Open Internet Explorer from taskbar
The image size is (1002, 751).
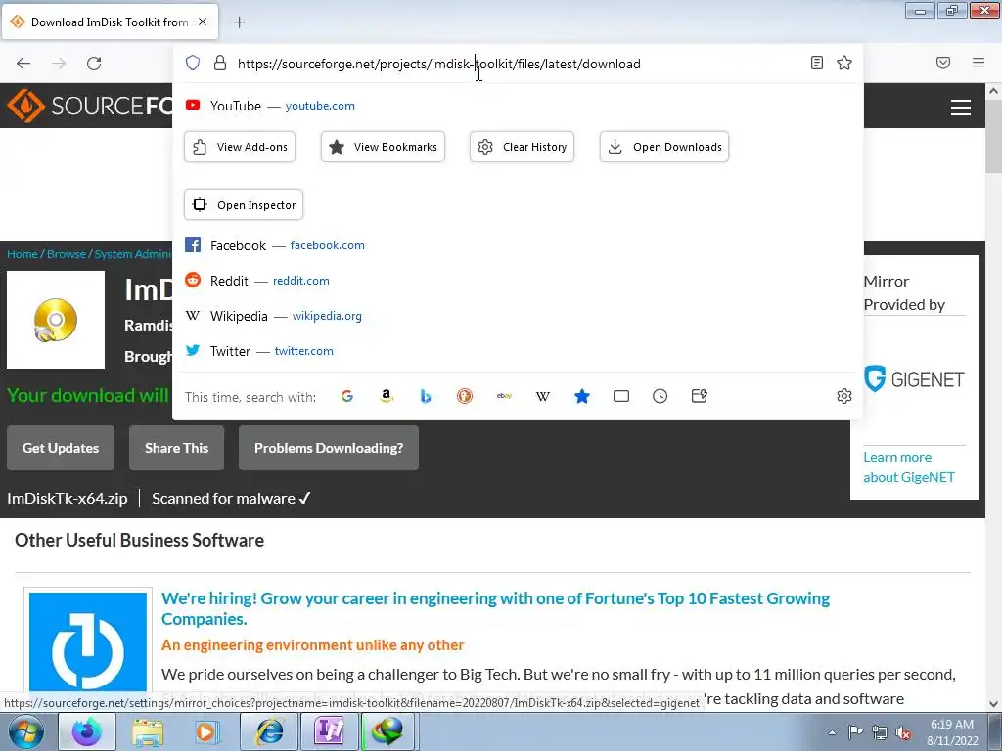[269, 731]
